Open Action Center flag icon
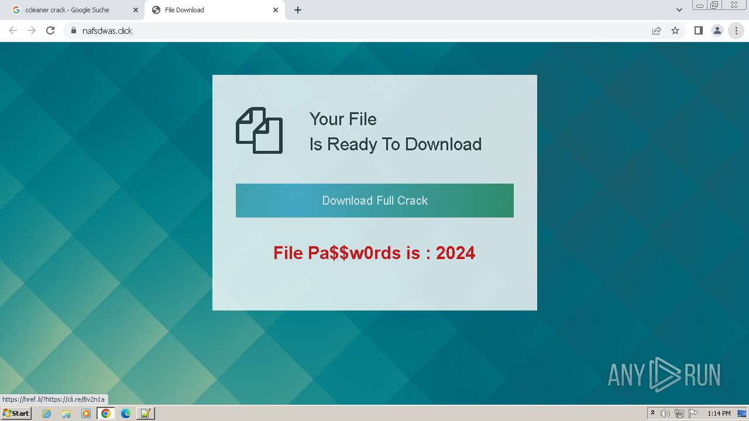This screenshot has width=749, height=421. click(x=693, y=413)
